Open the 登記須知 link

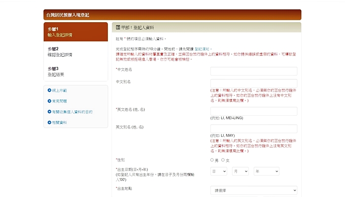pyautogui.click(x=202, y=50)
